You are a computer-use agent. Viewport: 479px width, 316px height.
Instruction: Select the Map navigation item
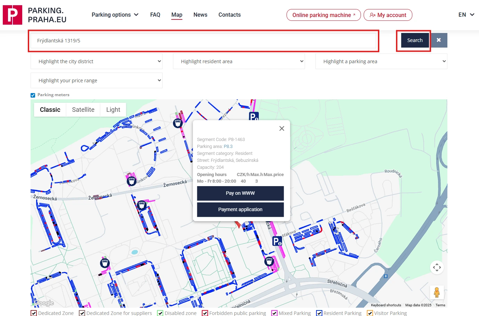[177, 15]
